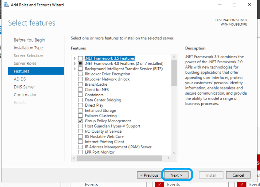Enable IP Address Management (IPAM) Server

click(x=80, y=147)
